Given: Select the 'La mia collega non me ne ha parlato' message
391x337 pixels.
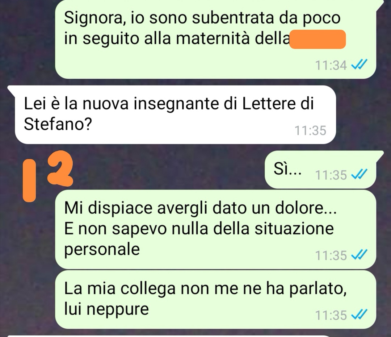Looking at the screenshot, I should pos(215,300).
